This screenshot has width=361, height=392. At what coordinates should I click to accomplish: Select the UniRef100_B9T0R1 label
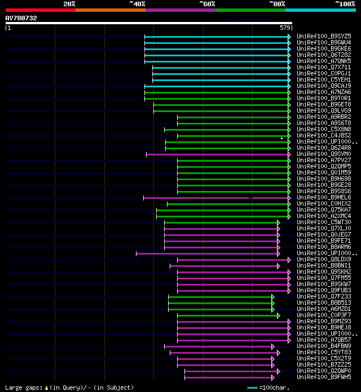(324, 98)
